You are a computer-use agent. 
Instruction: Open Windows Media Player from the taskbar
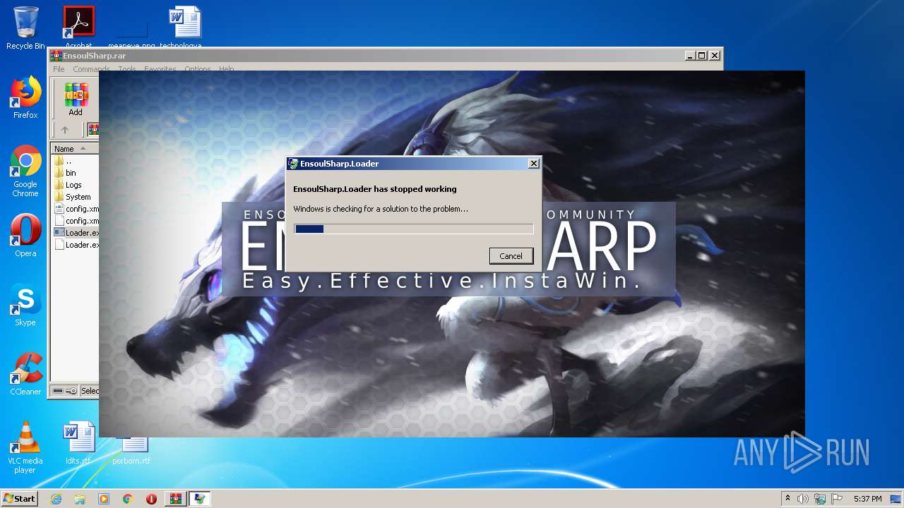(104, 499)
